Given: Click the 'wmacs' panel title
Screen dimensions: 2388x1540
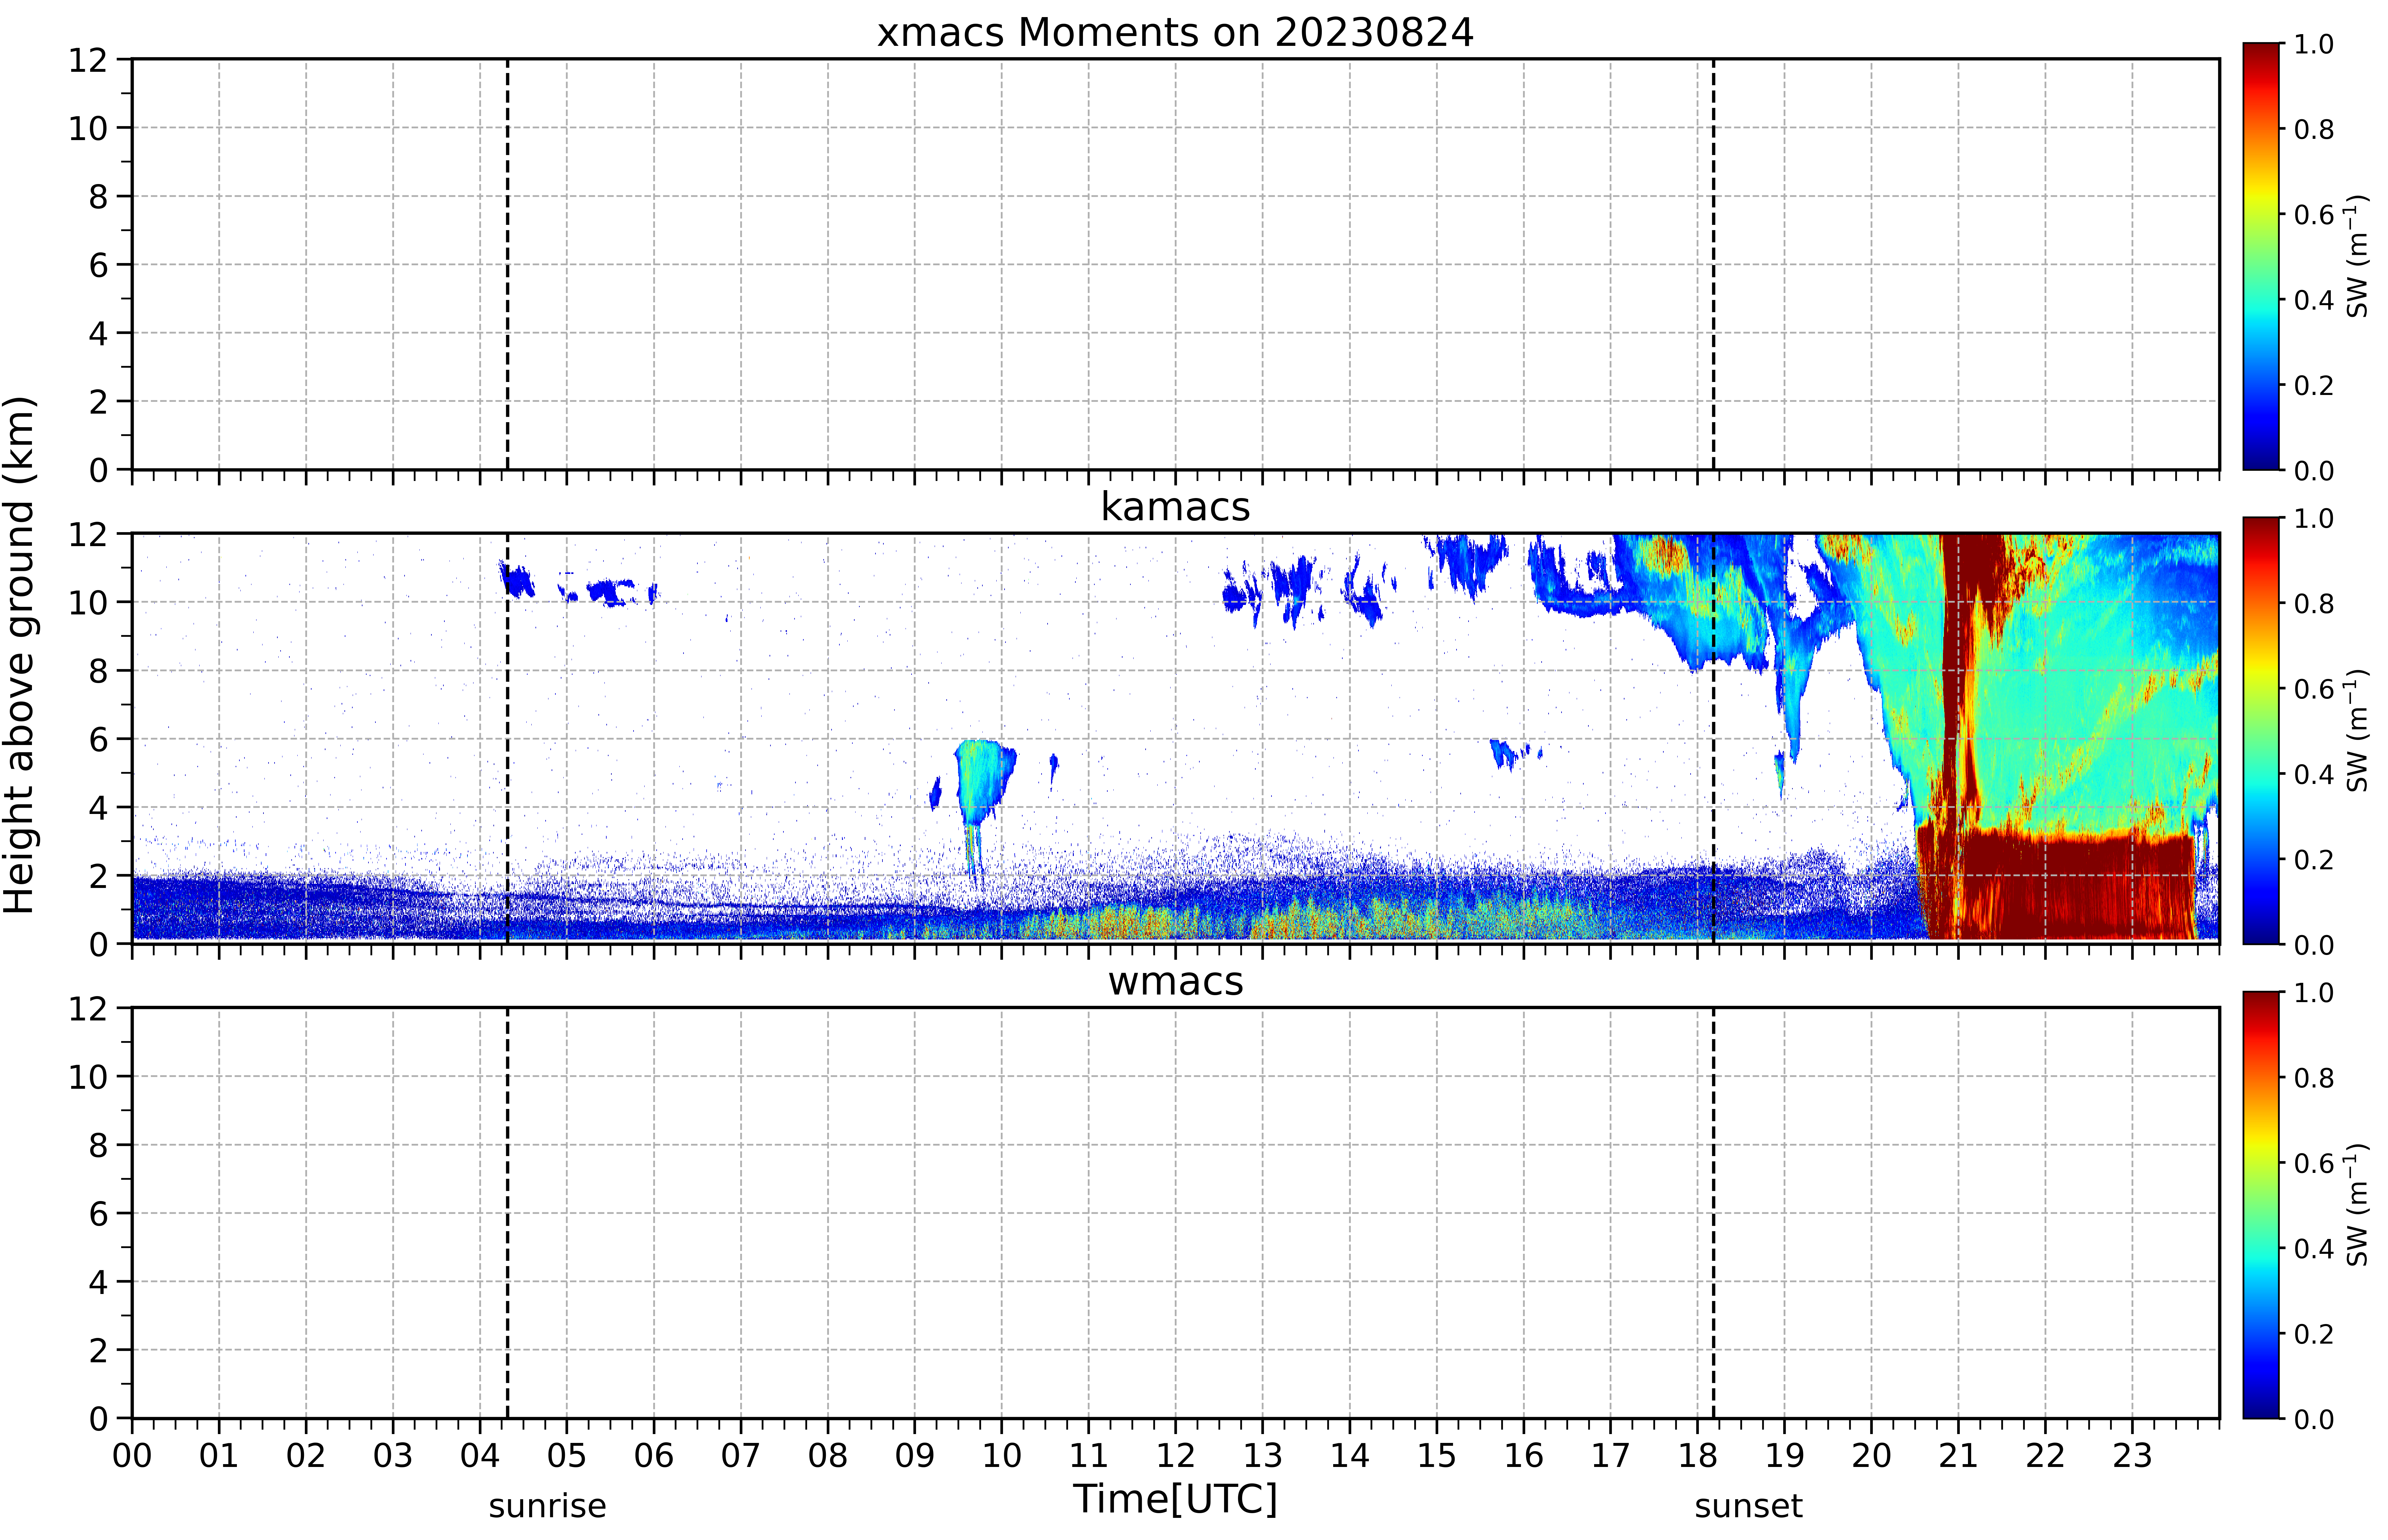Looking at the screenshot, I should click(x=1175, y=982).
